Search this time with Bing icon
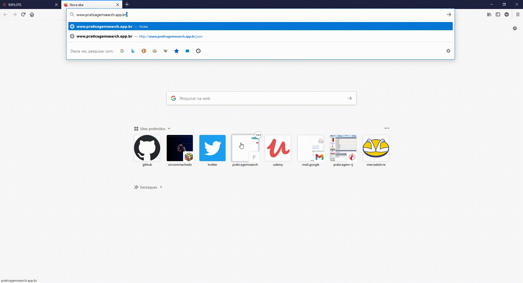 tap(133, 51)
